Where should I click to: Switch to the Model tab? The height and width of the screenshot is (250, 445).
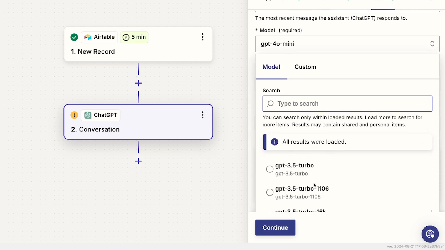271,67
